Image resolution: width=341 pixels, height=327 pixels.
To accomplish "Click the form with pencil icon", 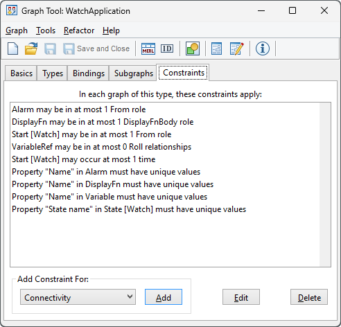I will 237,48.
